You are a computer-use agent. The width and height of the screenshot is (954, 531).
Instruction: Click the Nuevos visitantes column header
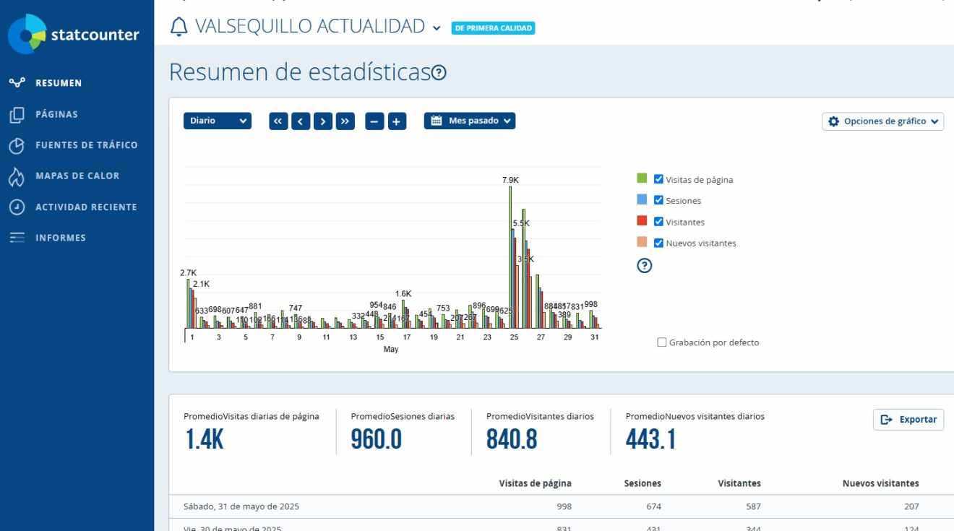[x=881, y=483]
